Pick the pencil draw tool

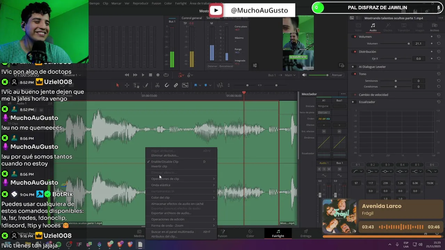[x=146, y=85]
